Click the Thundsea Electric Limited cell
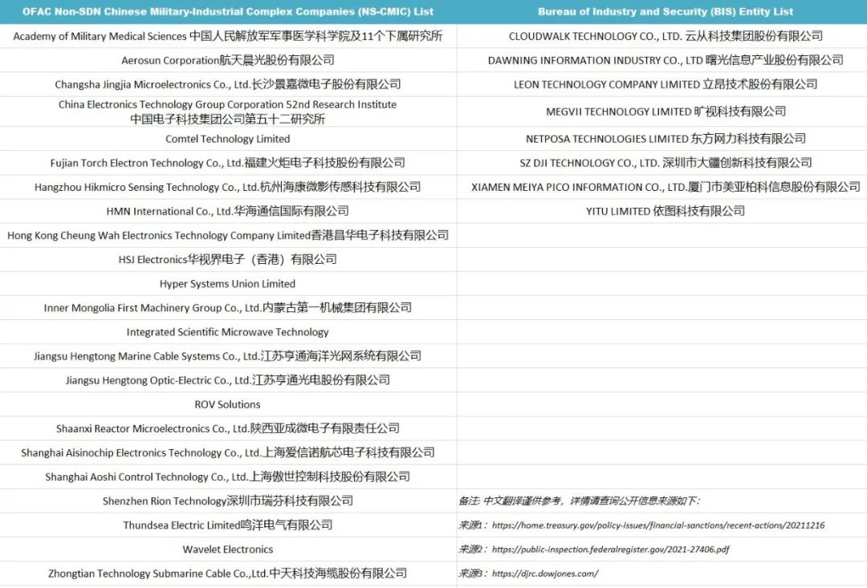 tap(228, 525)
